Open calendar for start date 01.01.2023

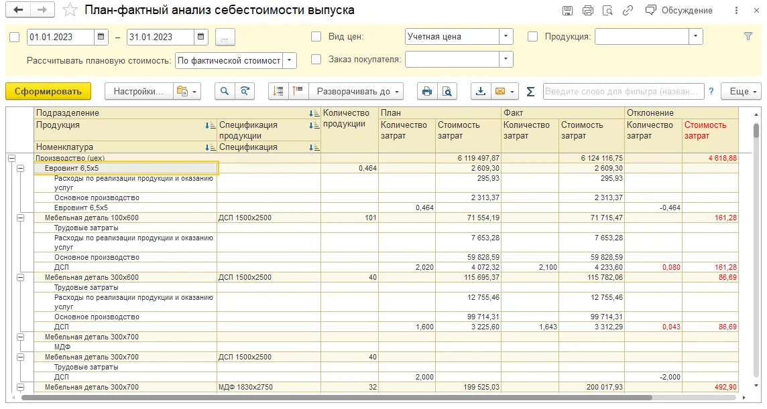[101, 37]
